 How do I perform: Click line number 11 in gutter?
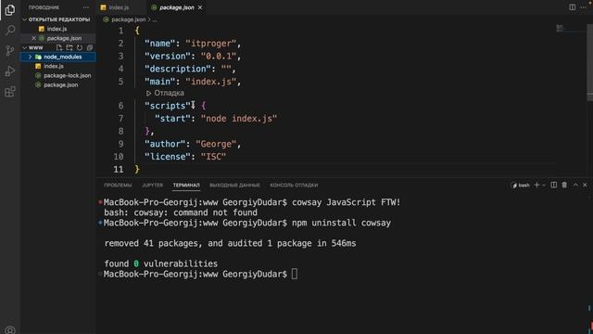(x=119, y=170)
